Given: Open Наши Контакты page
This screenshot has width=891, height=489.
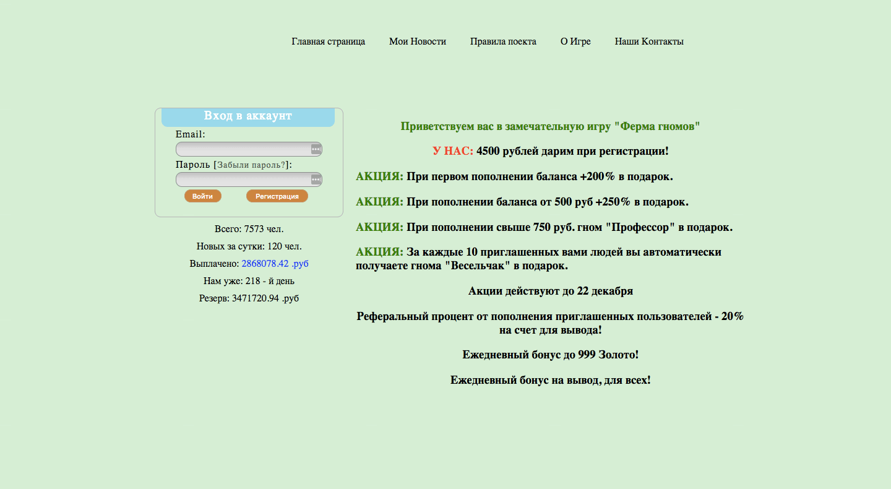Looking at the screenshot, I should 648,41.
